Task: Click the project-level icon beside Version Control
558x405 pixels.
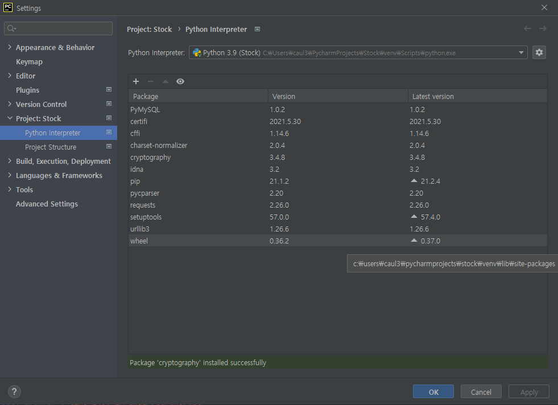Action: pos(109,104)
